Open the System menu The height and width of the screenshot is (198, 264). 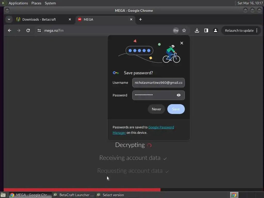(x=50, y=3)
